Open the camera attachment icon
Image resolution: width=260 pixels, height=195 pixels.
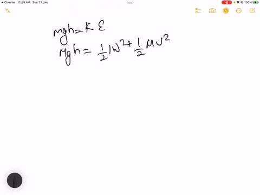[x=212, y=11]
